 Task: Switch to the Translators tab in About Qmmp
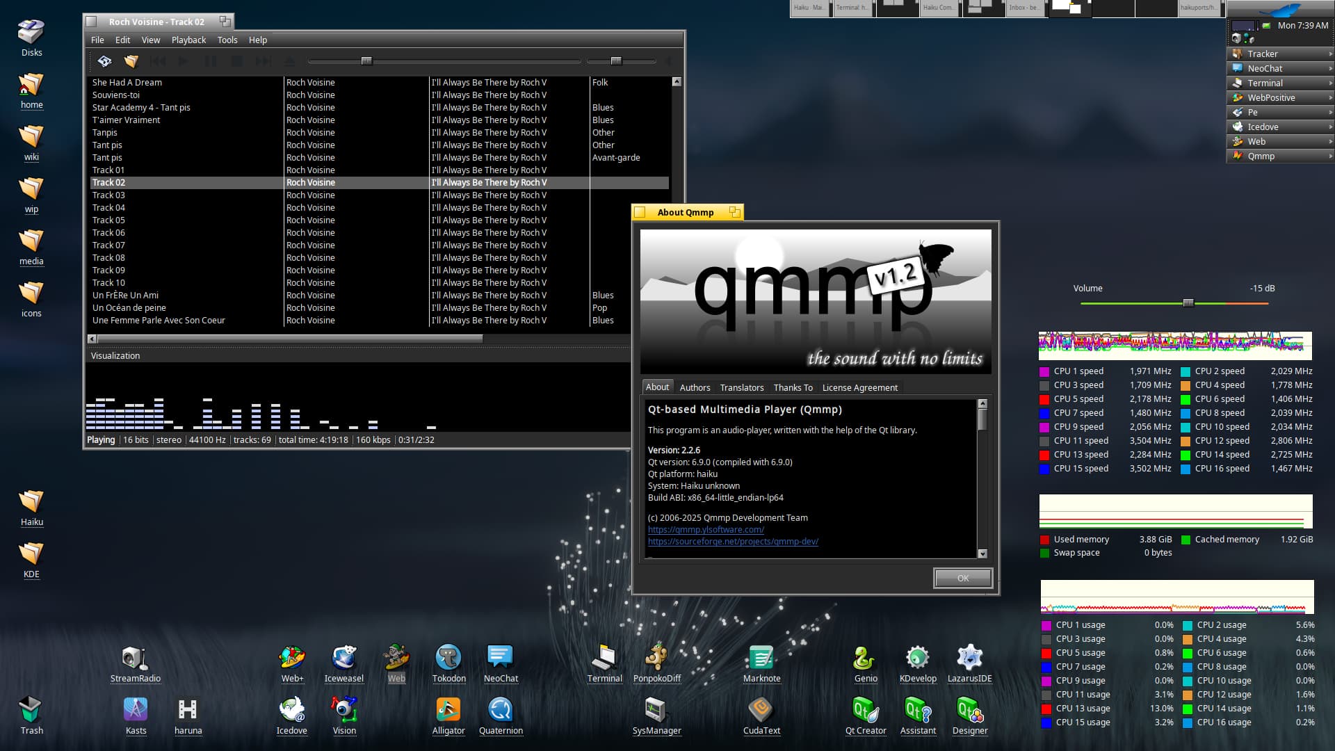[742, 387]
